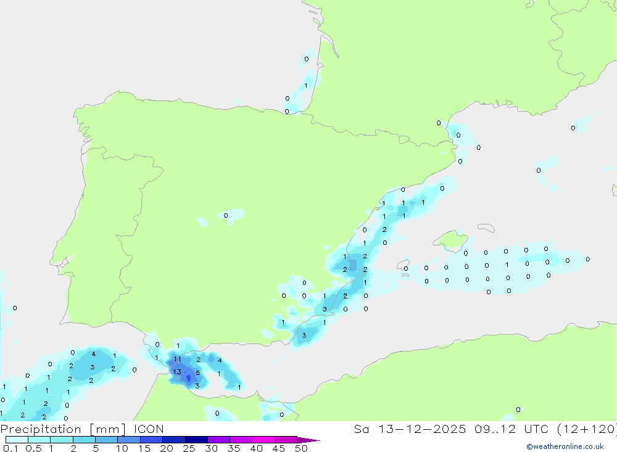Pick the 40–45 mm magenta legend swatch
617x452 pixels.
click(x=263, y=440)
